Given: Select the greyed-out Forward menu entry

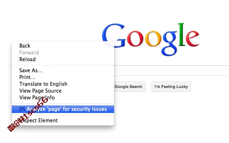Looking at the screenshot, I should 29,53.
